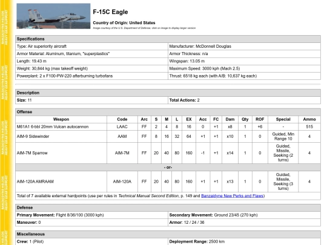Click the Acc column header
This screenshot has width=327, height=245.
203,119
